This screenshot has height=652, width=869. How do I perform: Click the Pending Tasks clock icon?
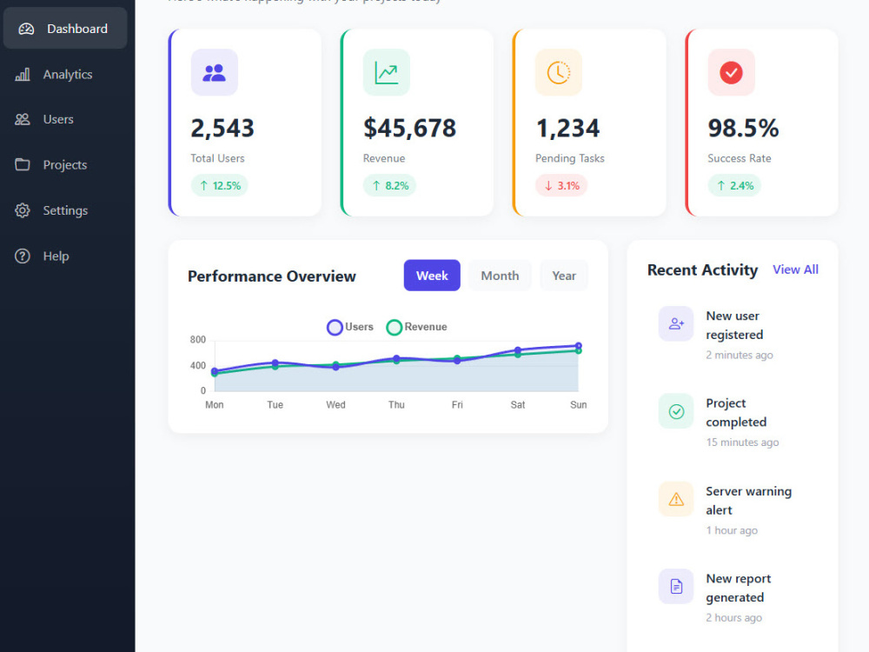[559, 73]
